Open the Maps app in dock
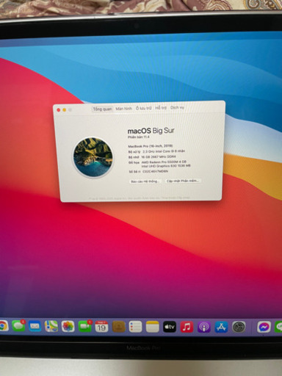Screen dimensions: 282x376 click(51, 326)
